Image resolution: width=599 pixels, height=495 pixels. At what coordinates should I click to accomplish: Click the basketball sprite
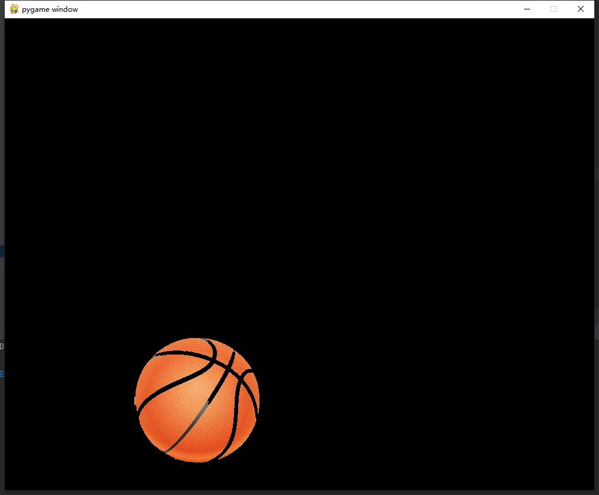197,400
